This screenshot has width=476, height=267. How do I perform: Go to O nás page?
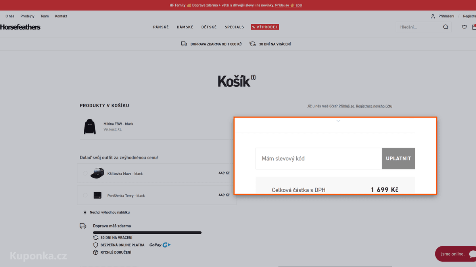[x=10, y=16]
